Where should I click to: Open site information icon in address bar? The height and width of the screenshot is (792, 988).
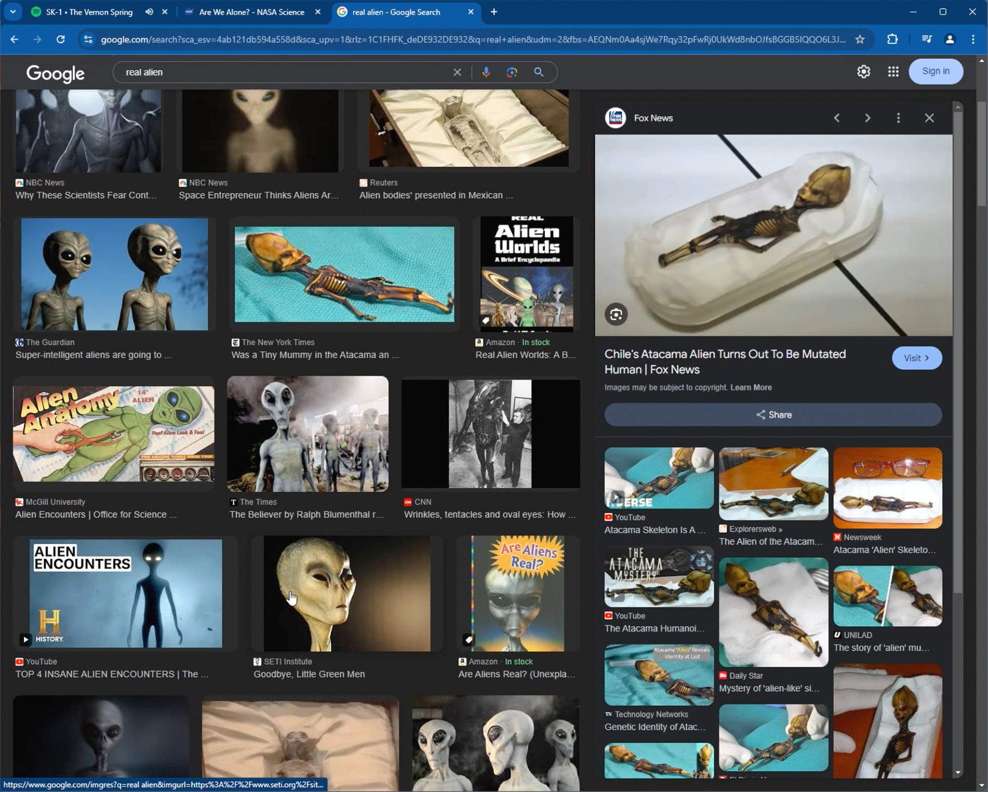(88, 40)
